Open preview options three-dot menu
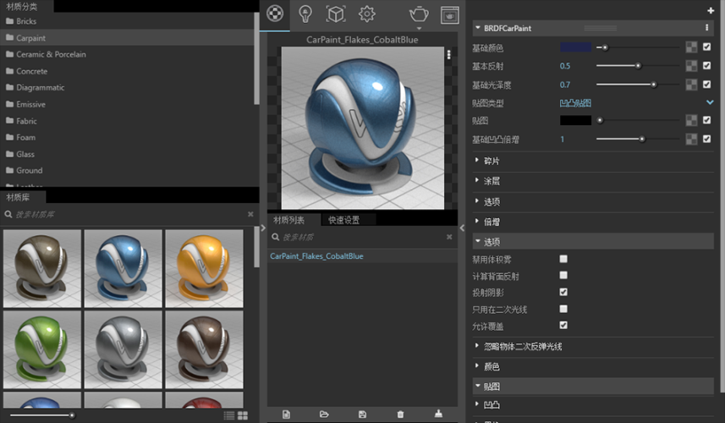Image resolution: width=725 pixels, height=423 pixels. (x=448, y=54)
